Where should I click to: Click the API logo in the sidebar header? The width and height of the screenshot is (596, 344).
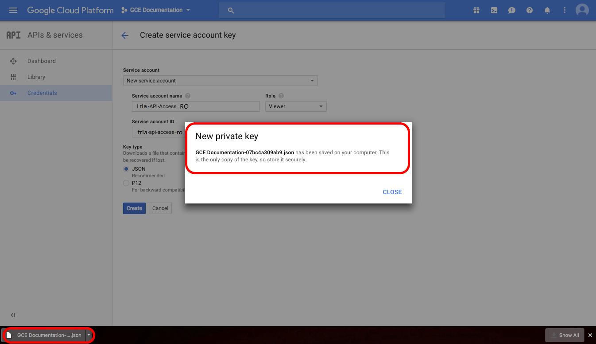coord(13,35)
